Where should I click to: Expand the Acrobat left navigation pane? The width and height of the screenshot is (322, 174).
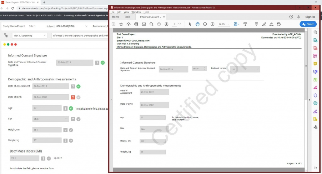[x=111, y=100]
